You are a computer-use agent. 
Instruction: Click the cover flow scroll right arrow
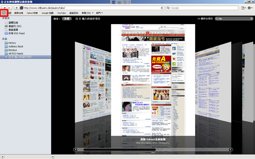click(231, 150)
